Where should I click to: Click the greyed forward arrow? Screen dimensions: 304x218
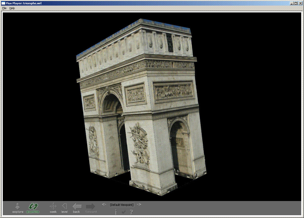91,208
